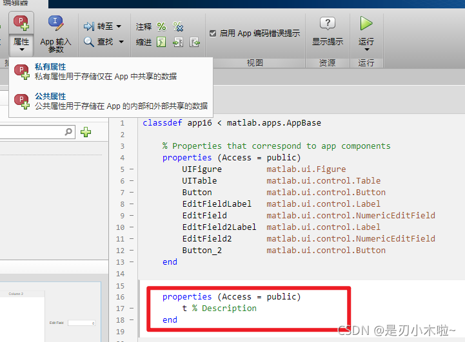Screen dimensions: 465x342
Task: Click the search box magnifier icon
Action: (68, 132)
